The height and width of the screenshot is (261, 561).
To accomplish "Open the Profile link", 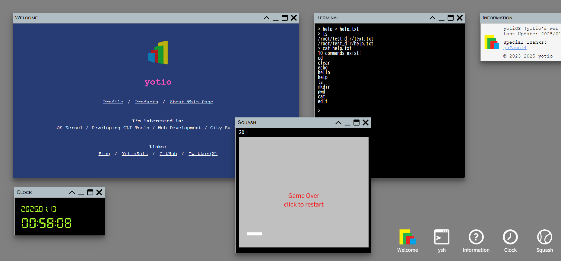I will [113, 102].
